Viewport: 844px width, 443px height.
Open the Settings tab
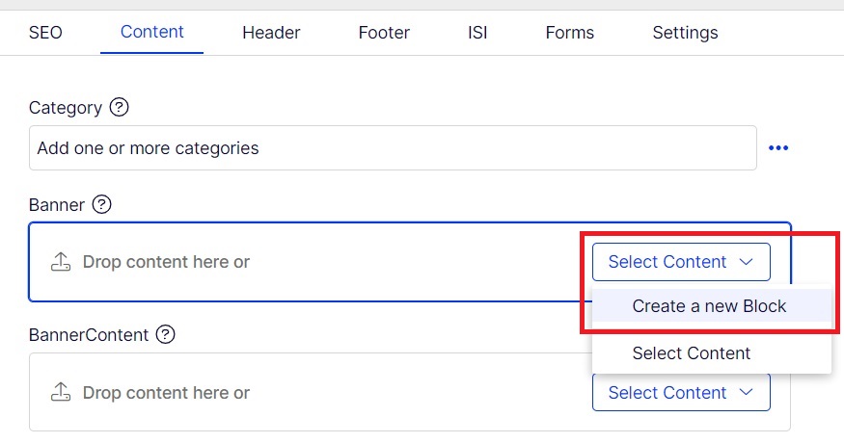685,33
